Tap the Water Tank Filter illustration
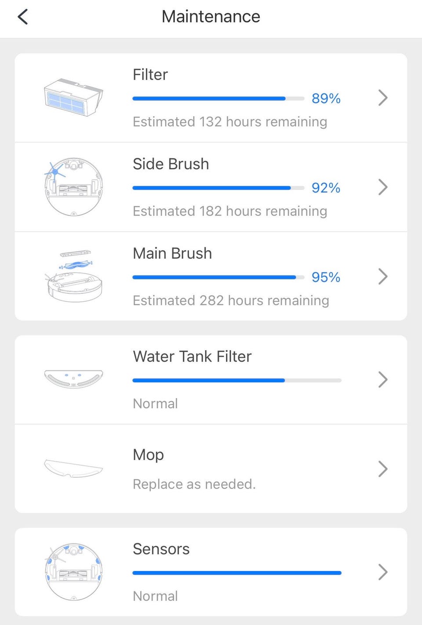The height and width of the screenshot is (625, 422). point(73,378)
